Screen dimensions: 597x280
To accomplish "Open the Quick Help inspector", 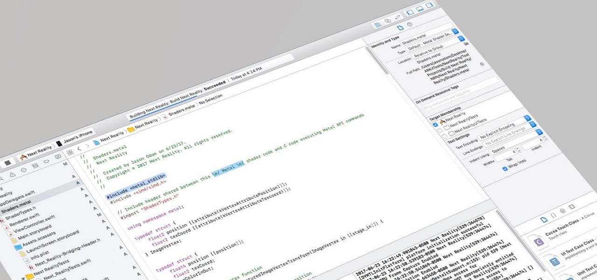I will click(409, 24).
